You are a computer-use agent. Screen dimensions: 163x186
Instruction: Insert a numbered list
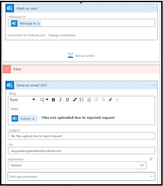[89, 100]
